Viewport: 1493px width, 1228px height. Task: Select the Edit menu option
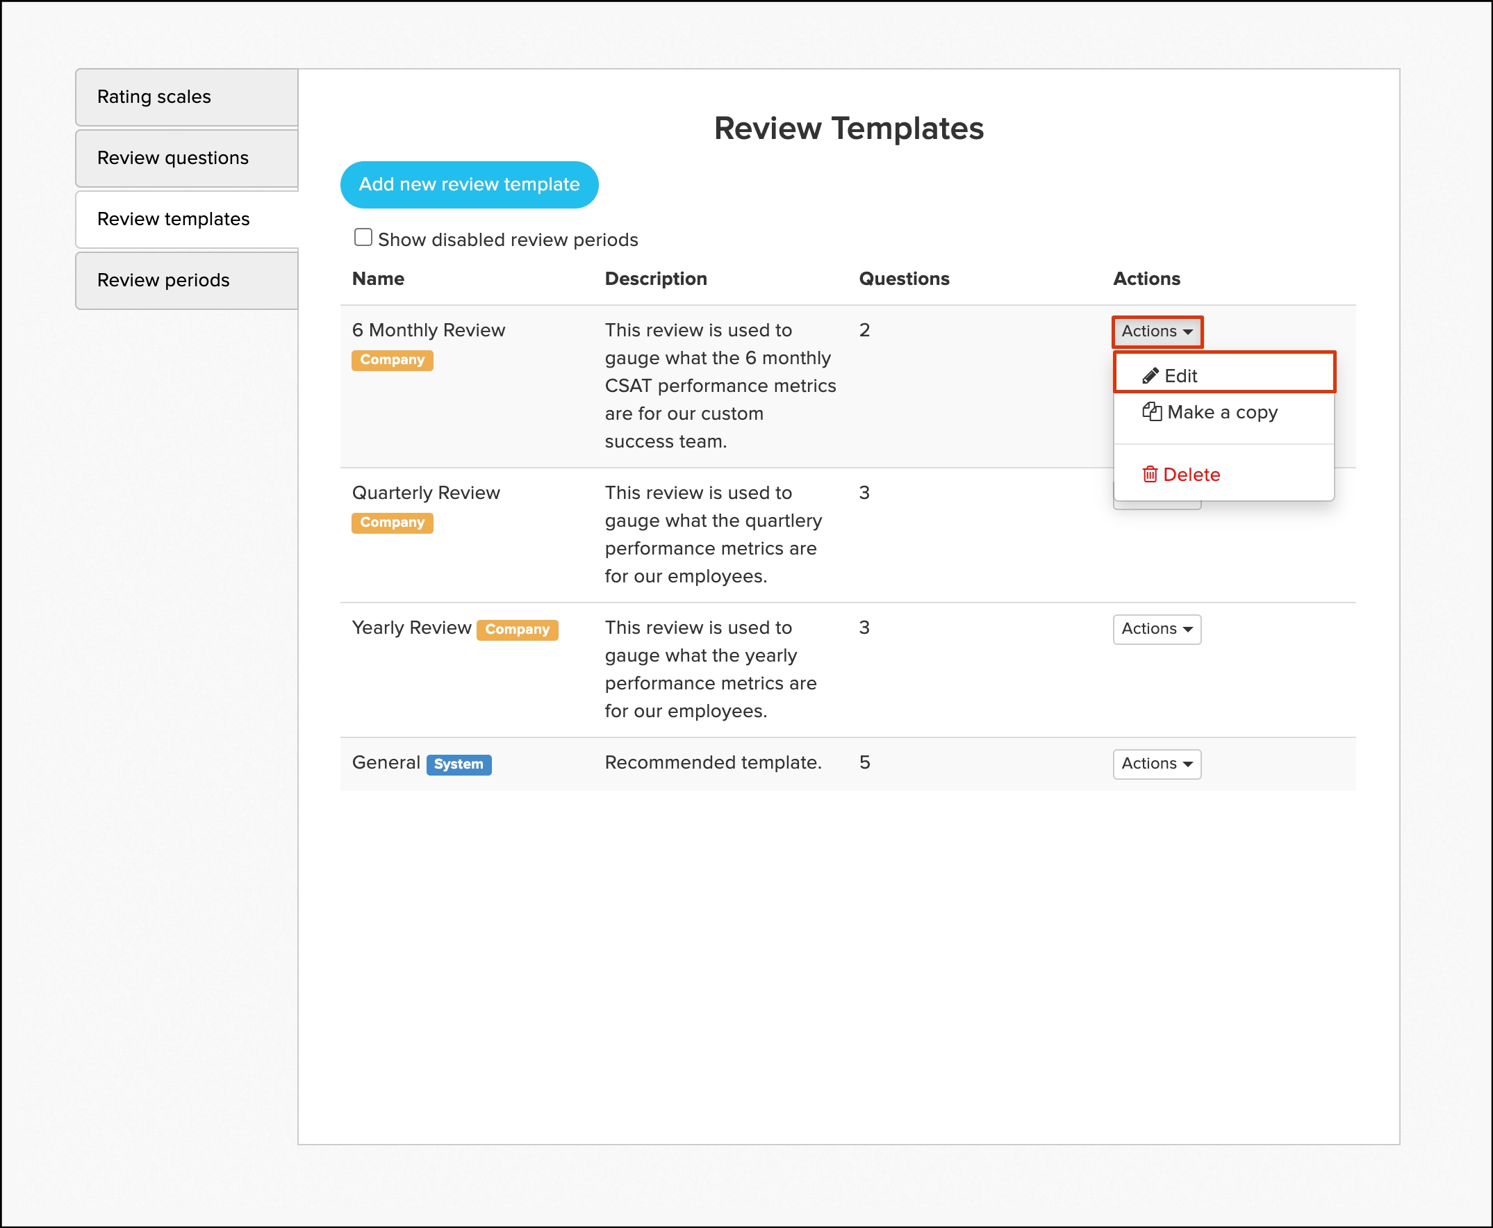[x=1181, y=375]
